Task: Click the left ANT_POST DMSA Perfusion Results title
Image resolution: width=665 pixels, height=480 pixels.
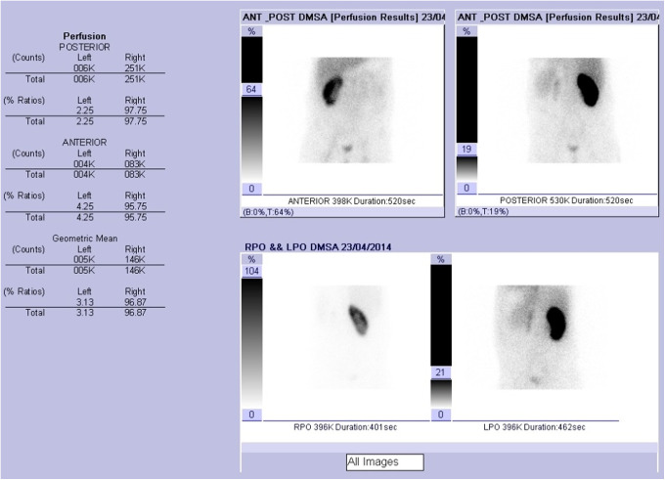Action: pyautogui.click(x=343, y=18)
